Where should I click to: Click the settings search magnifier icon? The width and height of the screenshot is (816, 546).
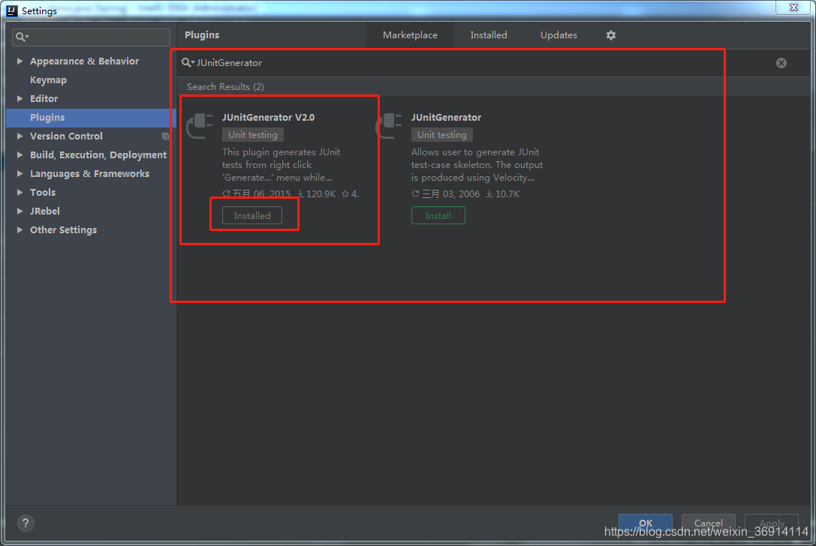(21, 37)
